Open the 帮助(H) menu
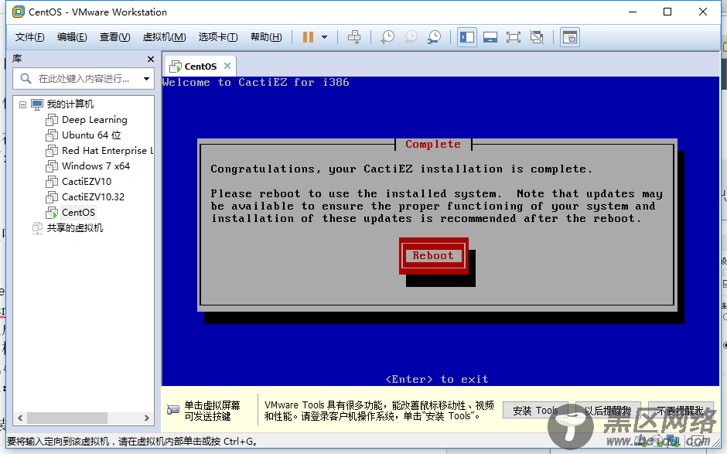The width and height of the screenshot is (727, 454). (x=266, y=37)
